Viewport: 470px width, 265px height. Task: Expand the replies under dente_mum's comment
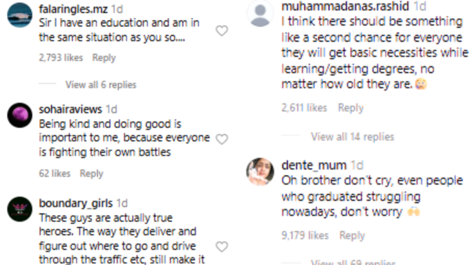click(x=352, y=262)
